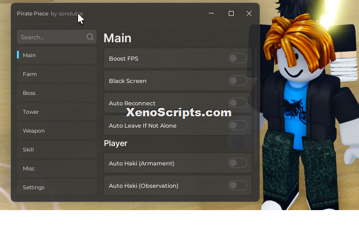Open the Boss tab
Image resolution: width=359 pixels, height=225 pixels.
point(57,93)
